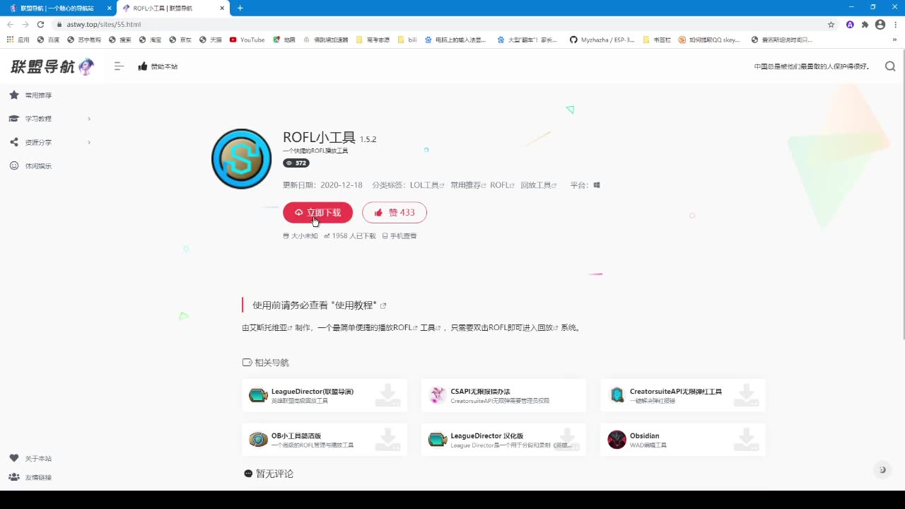The width and height of the screenshot is (905, 509).
Task: Open the 应用 apps shortcut
Action: (18, 40)
